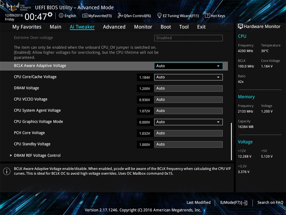This screenshot has width=286, height=215.
Task: Click the 1.032V PCH Core reading
Action: 145,133
